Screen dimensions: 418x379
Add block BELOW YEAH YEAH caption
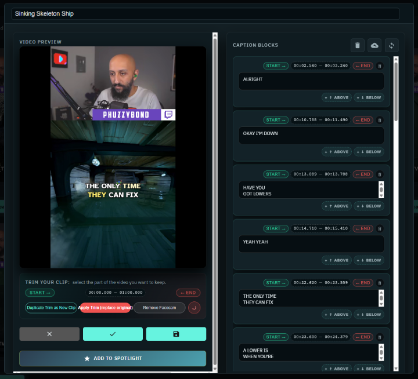(x=369, y=260)
